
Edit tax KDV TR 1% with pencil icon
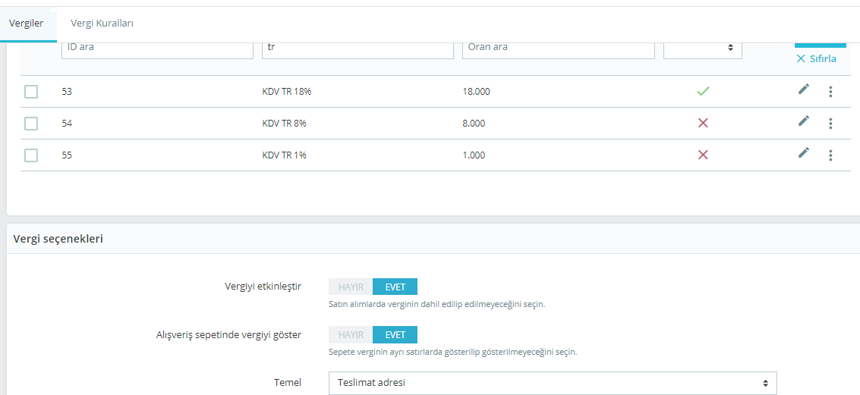[804, 153]
